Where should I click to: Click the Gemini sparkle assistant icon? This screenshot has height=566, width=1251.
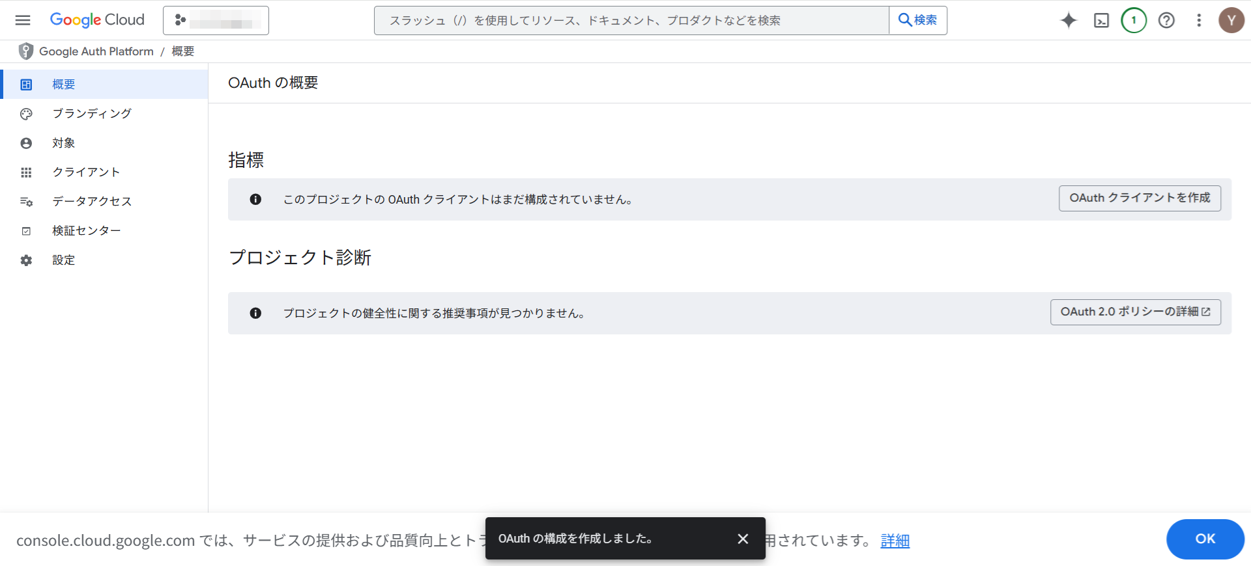coord(1069,20)
